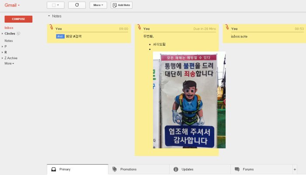Open the More actions dropdown in toolbar
306x175 pixels.
coord(98,5)
